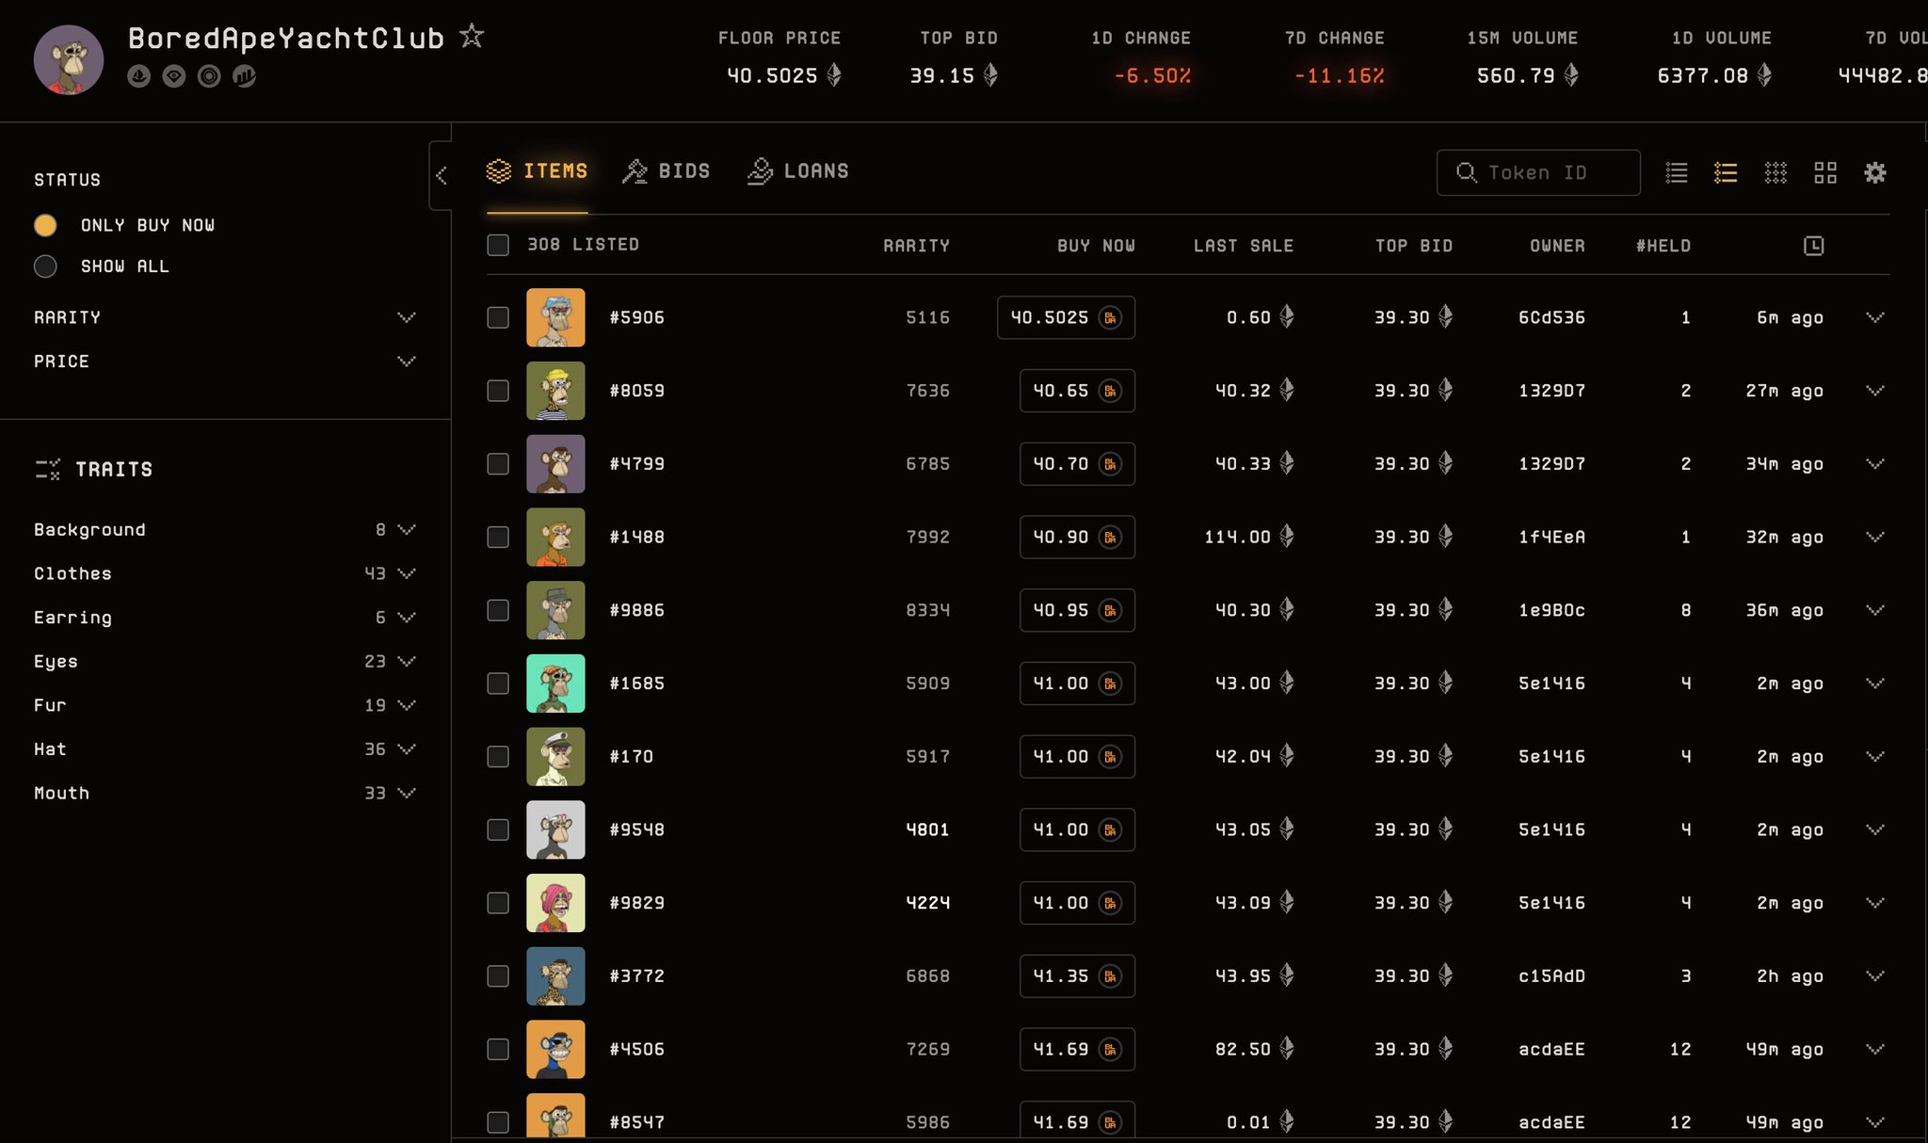Open the chart analytics icon under collection name
This screenshot has width=1928, height=1143.
click(244, 76)
